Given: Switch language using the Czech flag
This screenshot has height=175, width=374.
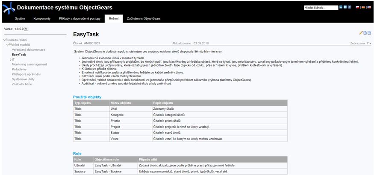Looking at the screenshot, I should point(357,7).
